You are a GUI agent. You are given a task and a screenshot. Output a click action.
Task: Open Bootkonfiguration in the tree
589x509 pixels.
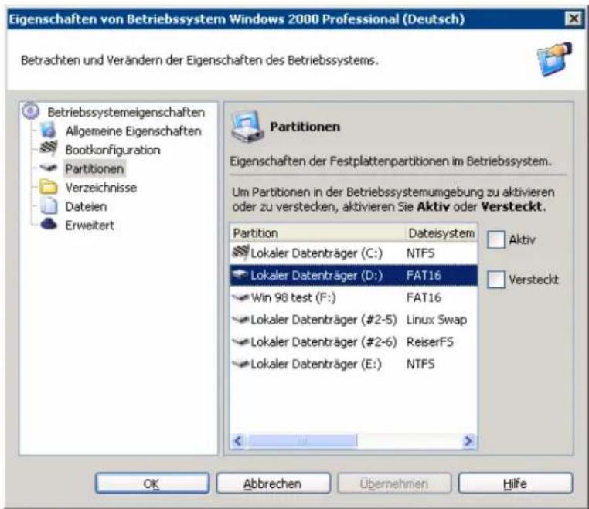[113, 150]
